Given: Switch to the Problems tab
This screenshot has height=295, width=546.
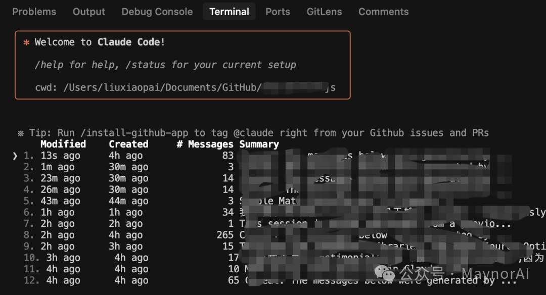Looking at the screenshot, I should [34, 12].
